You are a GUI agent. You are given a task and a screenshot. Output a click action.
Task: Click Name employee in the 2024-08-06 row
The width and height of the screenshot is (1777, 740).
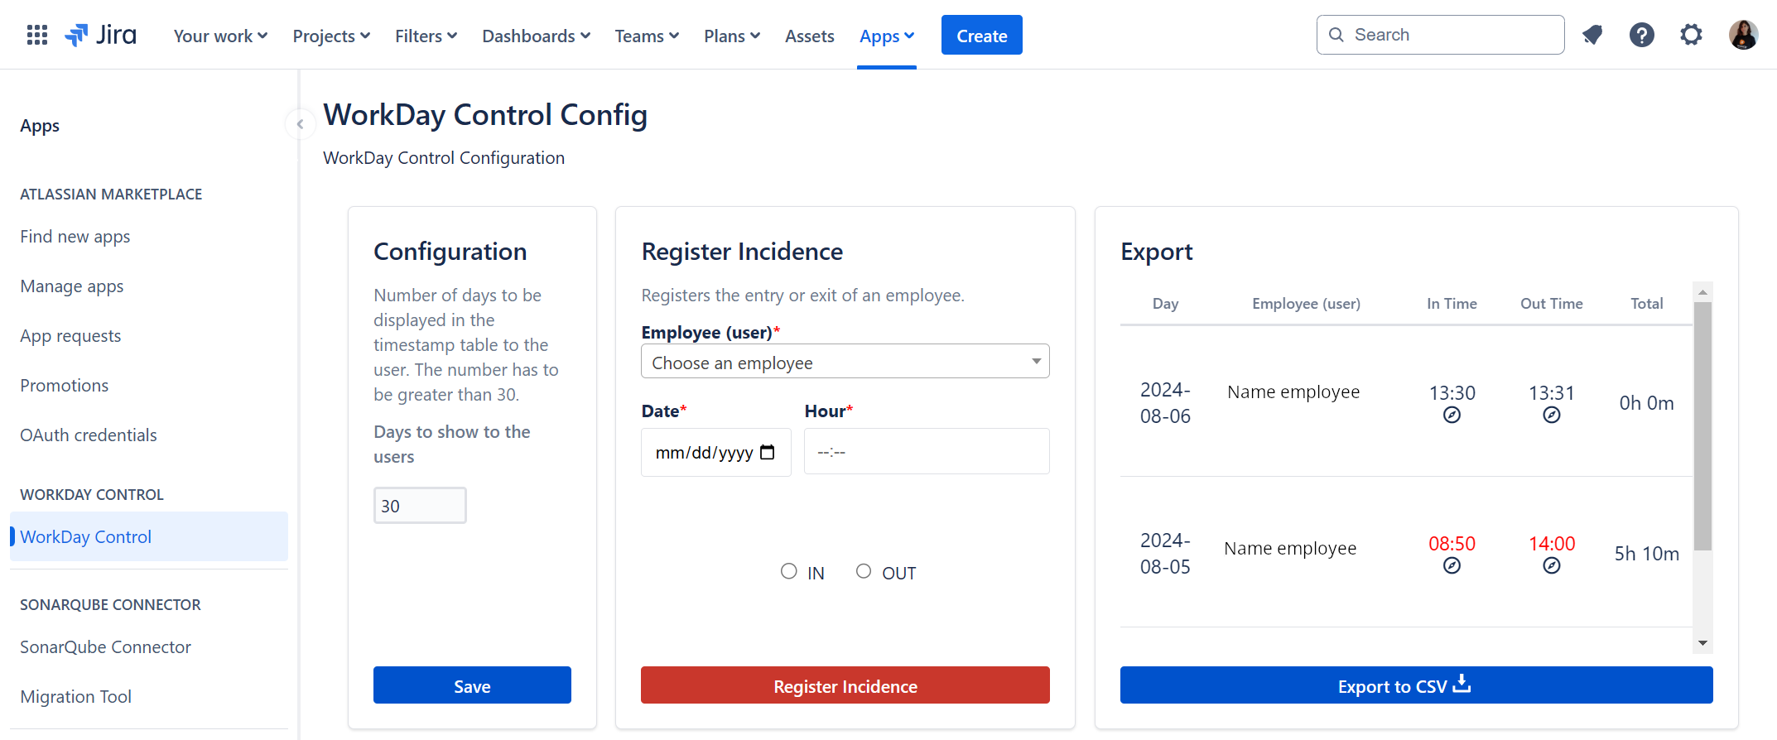pyautogui.click(x=1293, y=392)
